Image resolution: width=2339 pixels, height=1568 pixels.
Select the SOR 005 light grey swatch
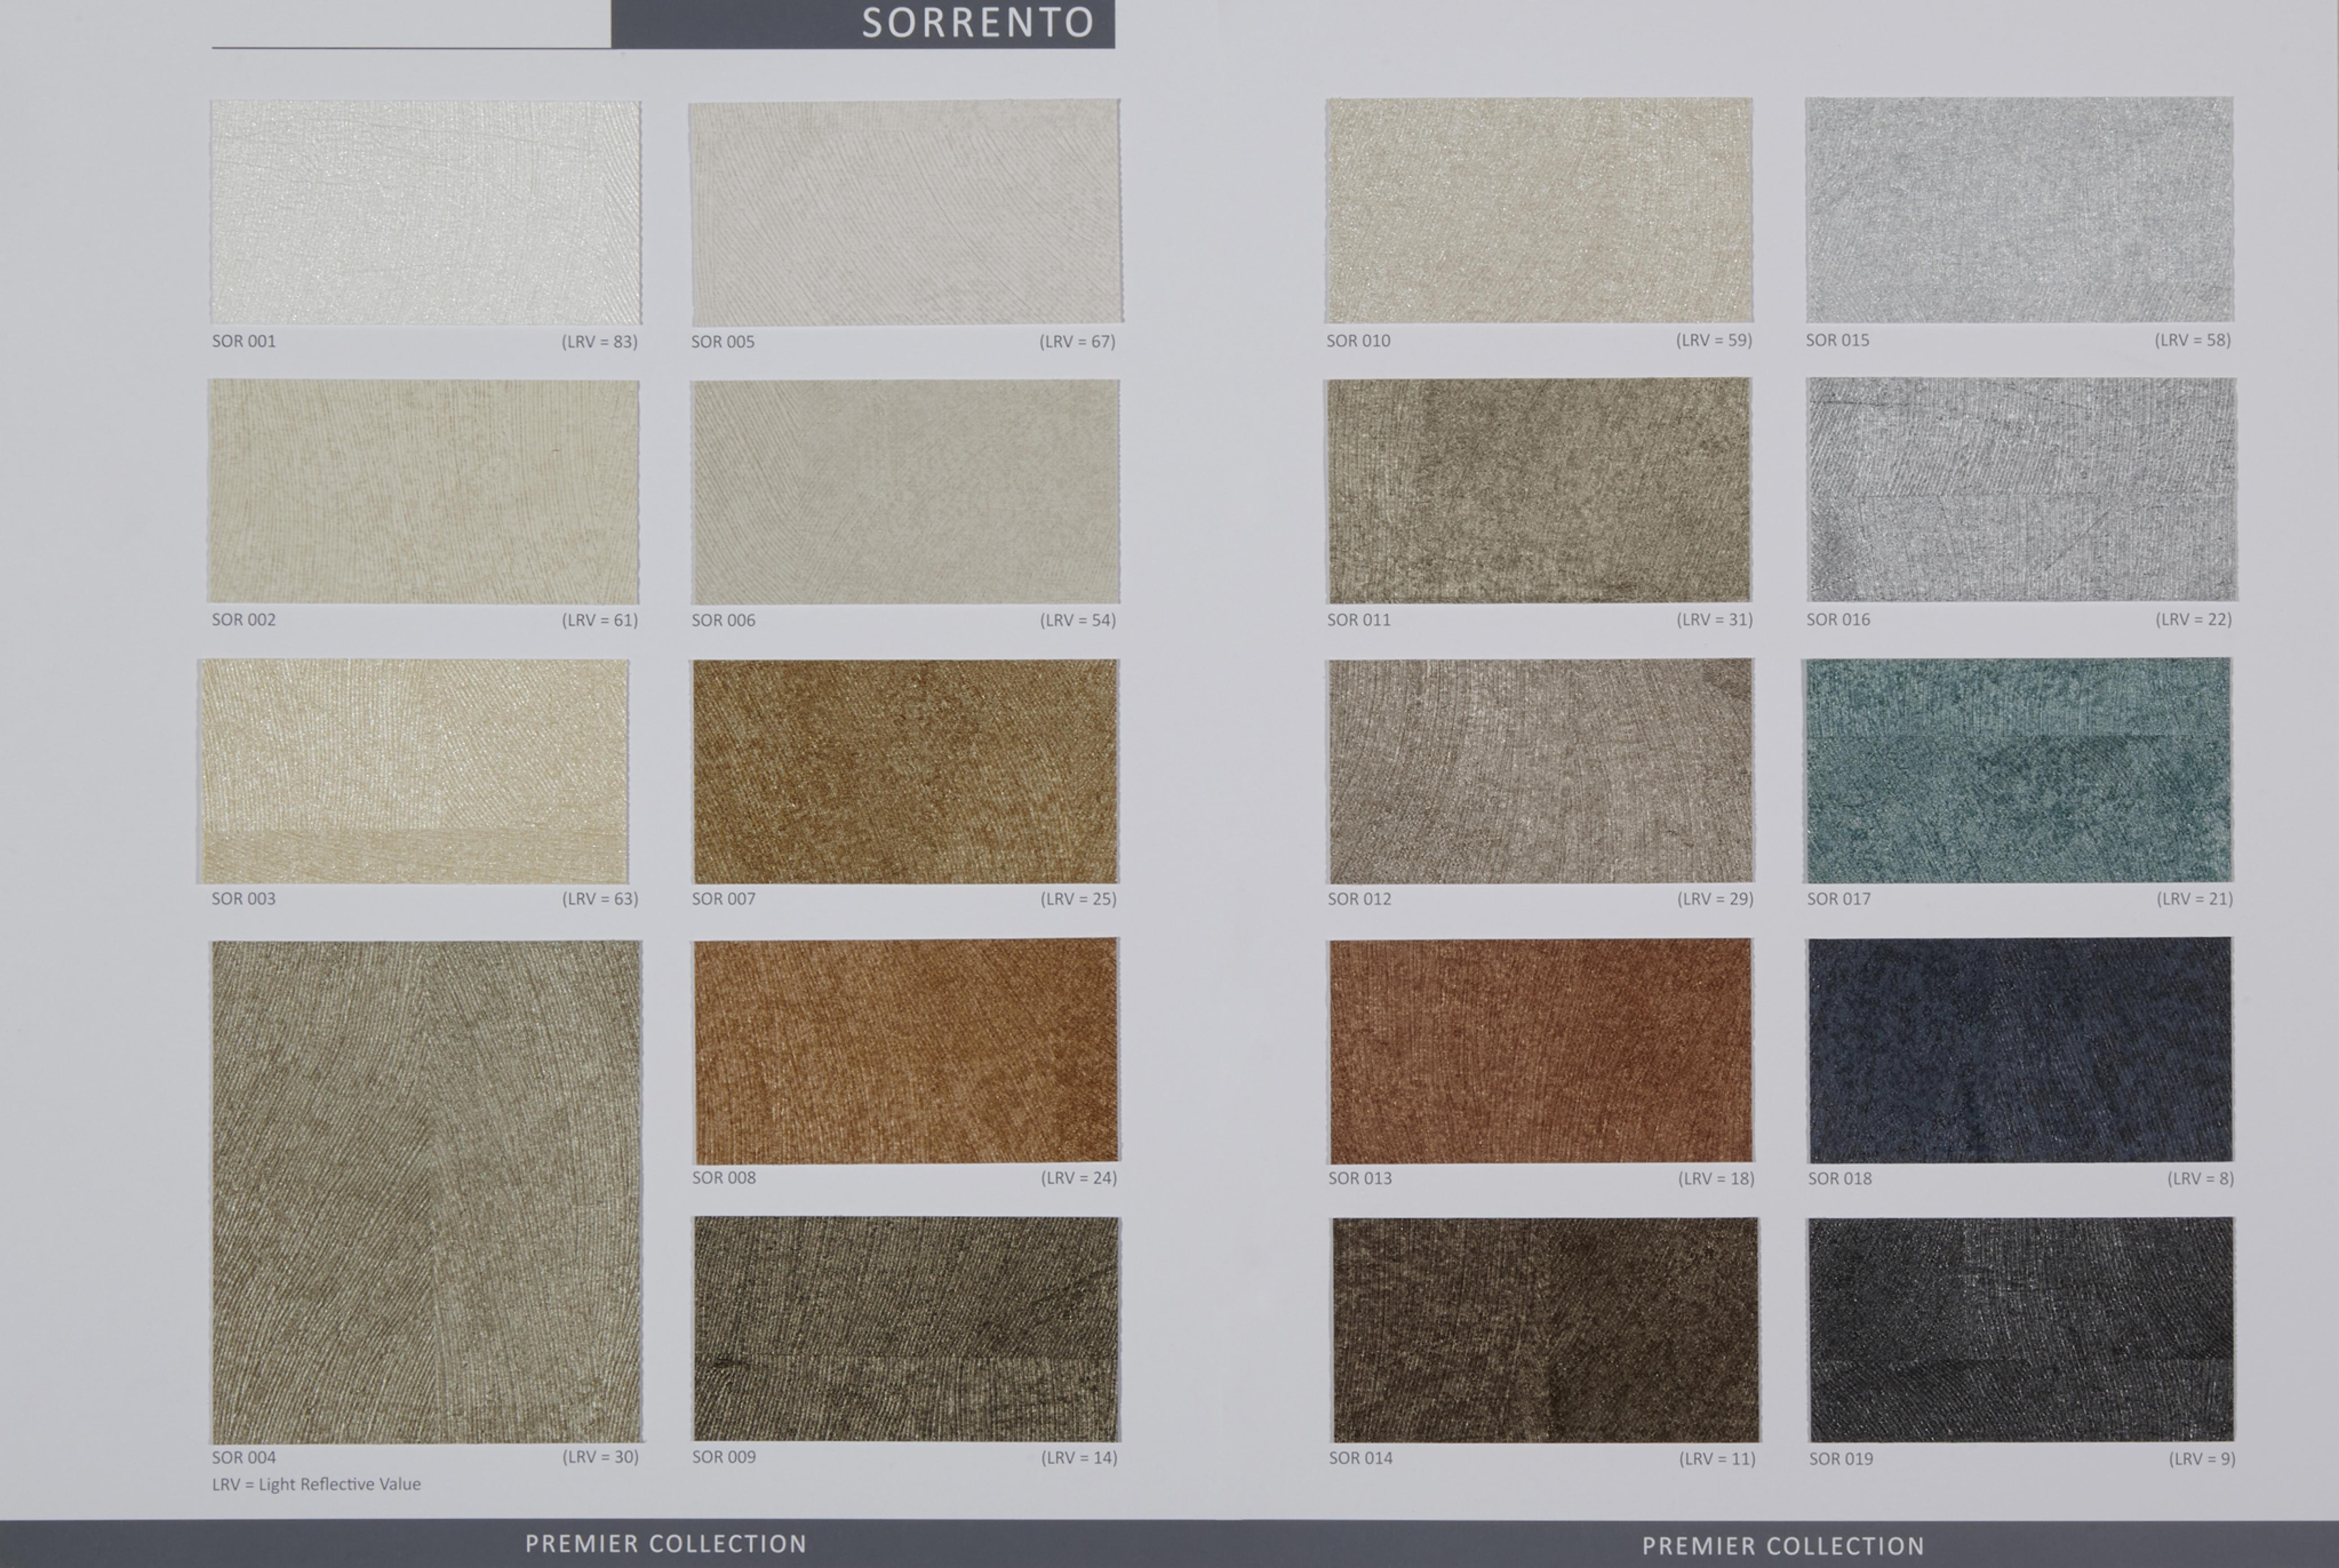905,212
